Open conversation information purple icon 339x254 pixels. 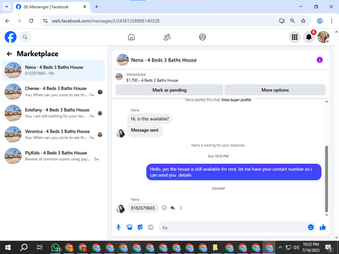coord(319,60)
